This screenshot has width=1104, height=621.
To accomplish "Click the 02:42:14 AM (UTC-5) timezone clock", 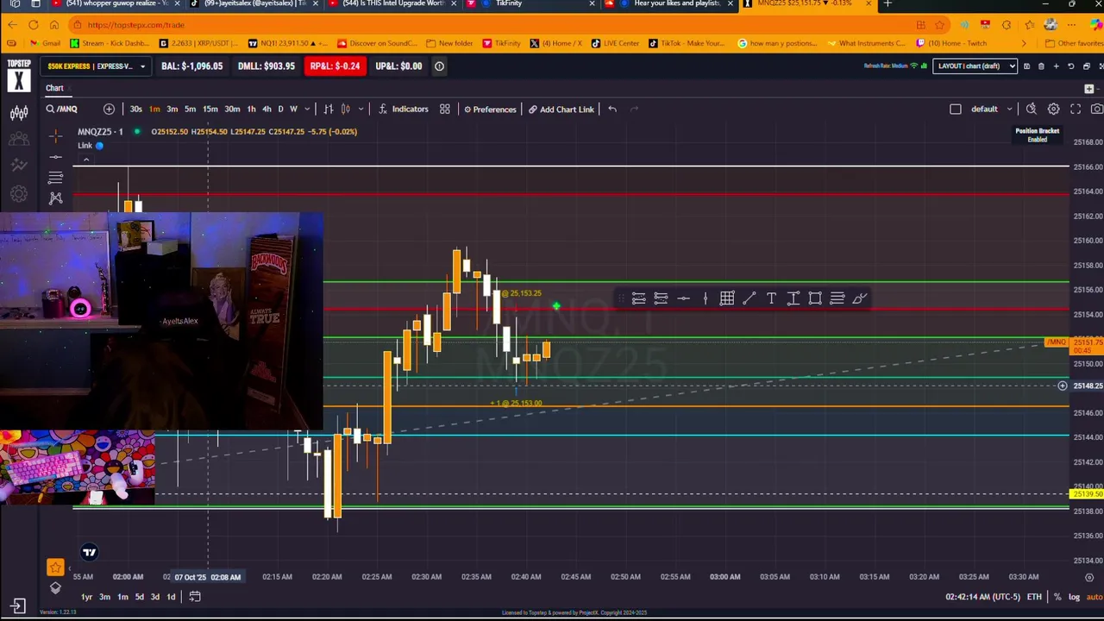I will tap(982, 597).
